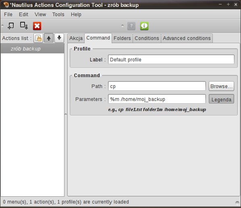Click the red delete action icon

pyautogui.click(x=37, y=26)
